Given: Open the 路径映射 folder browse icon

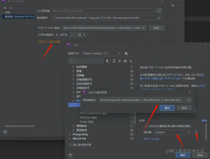Looking at the screenshot, I should point(159,18).
